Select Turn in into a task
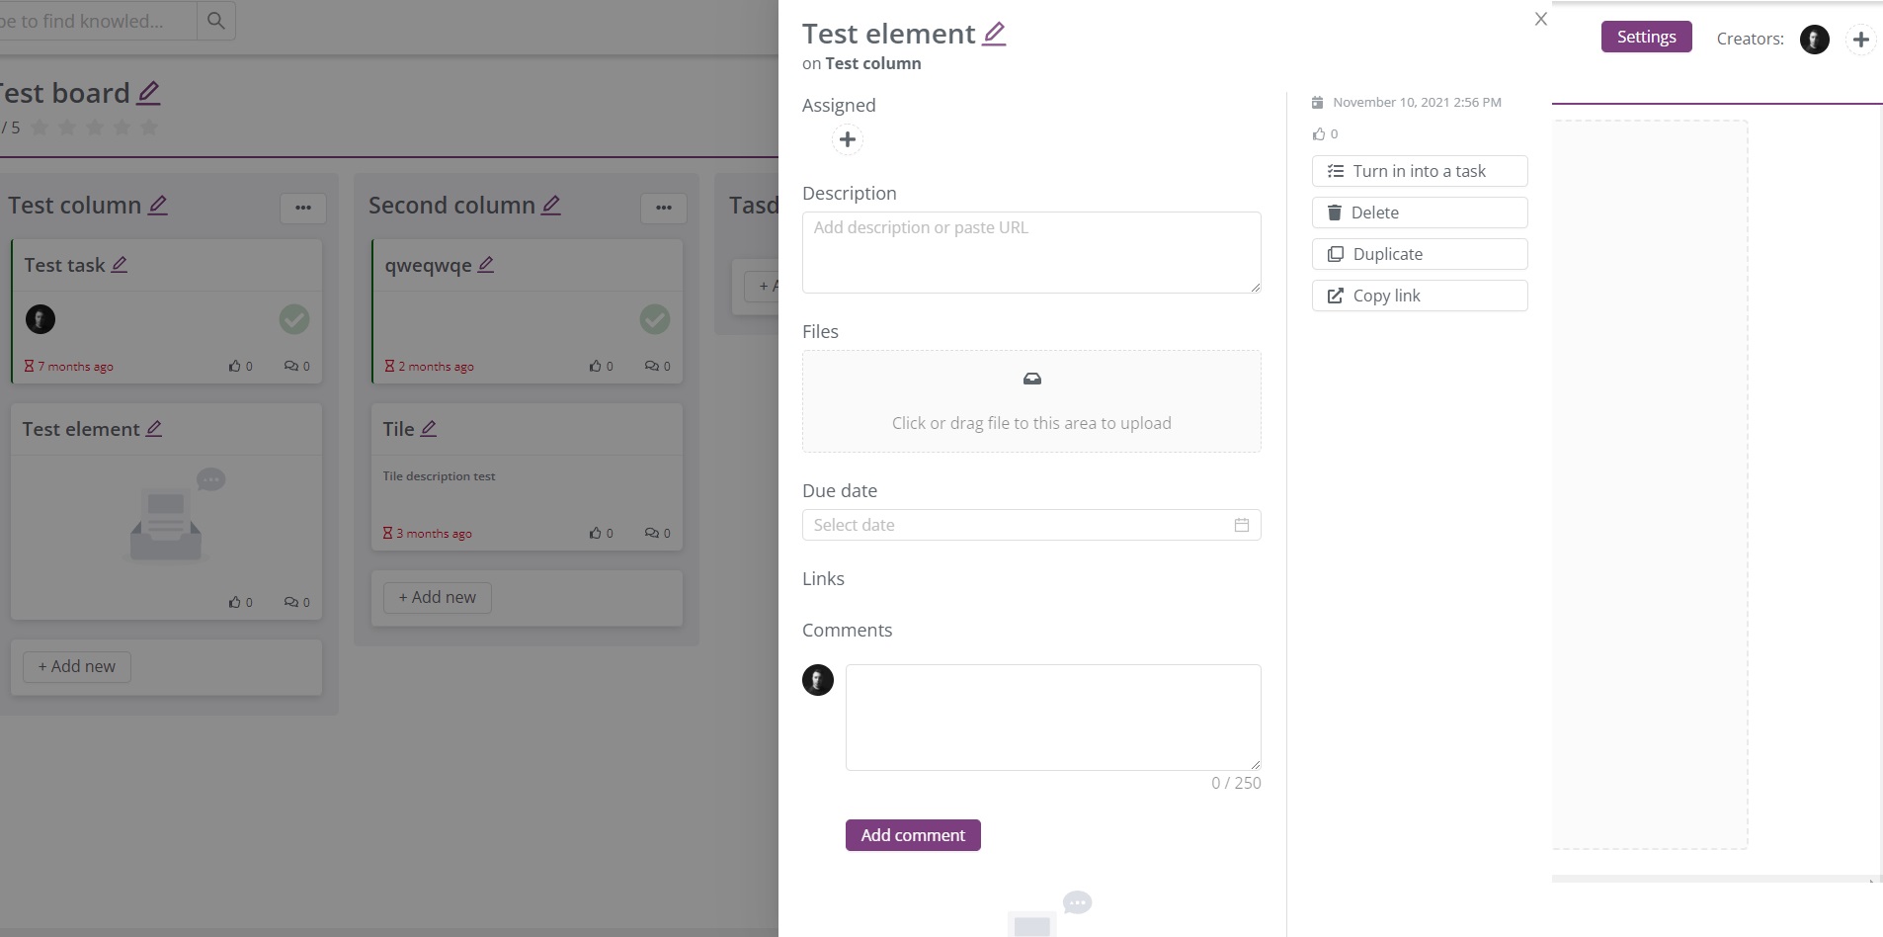The width and height of the screenshot is (1883, 937). (x=1419, y=171)
